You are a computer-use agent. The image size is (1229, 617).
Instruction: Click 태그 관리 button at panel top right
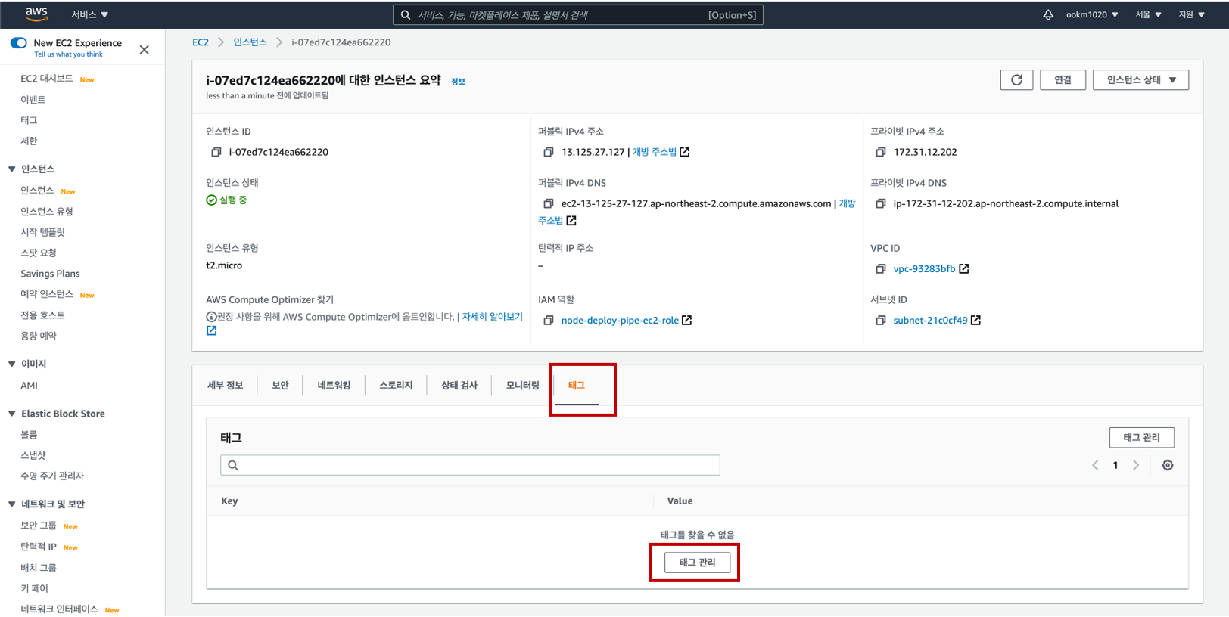(1141, 438)
